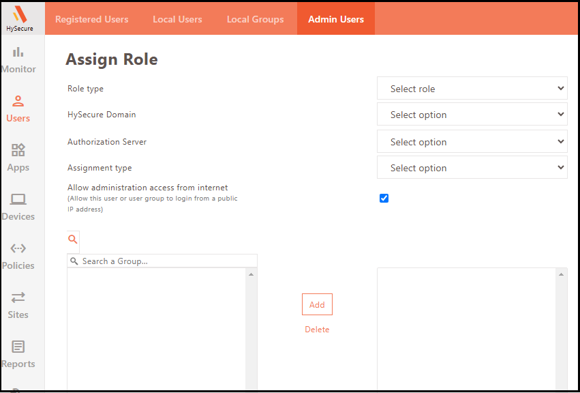Click the orange search magnifier tab

point(73,239)
